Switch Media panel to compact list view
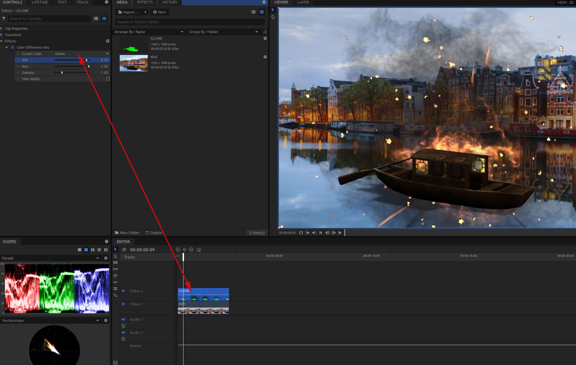 [x=253, y=12]
